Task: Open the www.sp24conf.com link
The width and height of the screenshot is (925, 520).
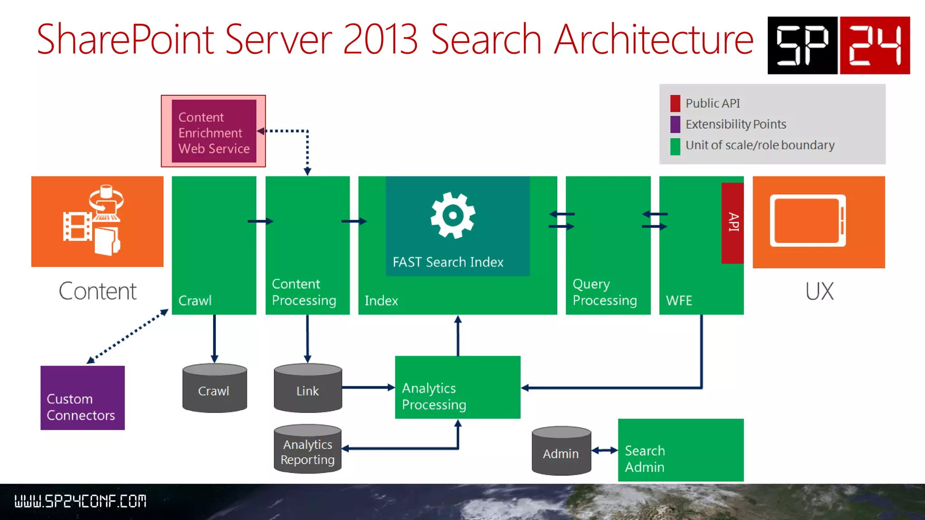Action: tap(80, 501)
